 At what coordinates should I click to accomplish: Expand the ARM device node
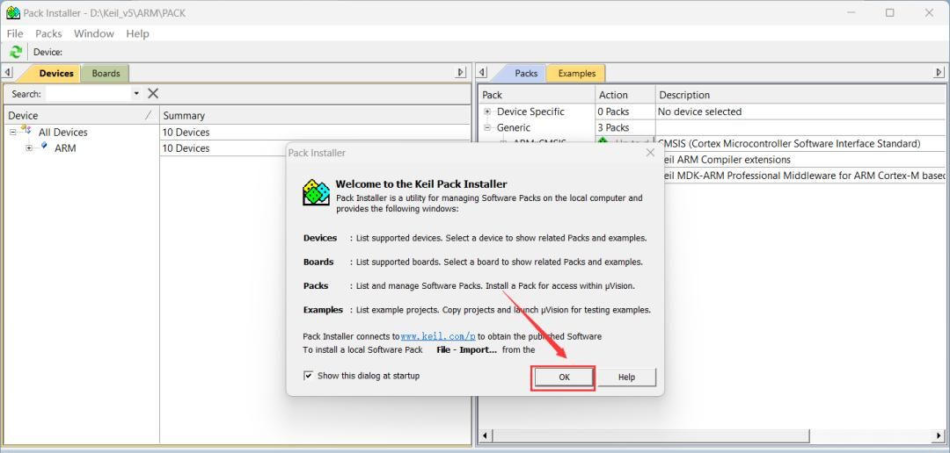point(29,148)
